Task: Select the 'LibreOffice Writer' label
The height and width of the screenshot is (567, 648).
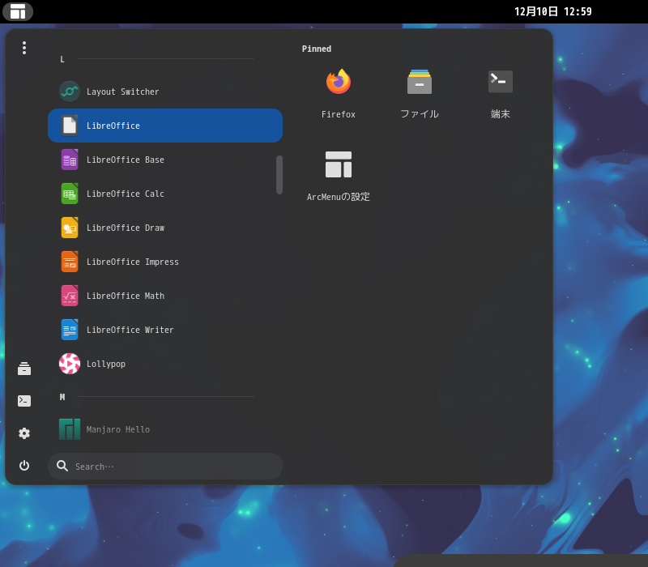Action: coord(130,330)
